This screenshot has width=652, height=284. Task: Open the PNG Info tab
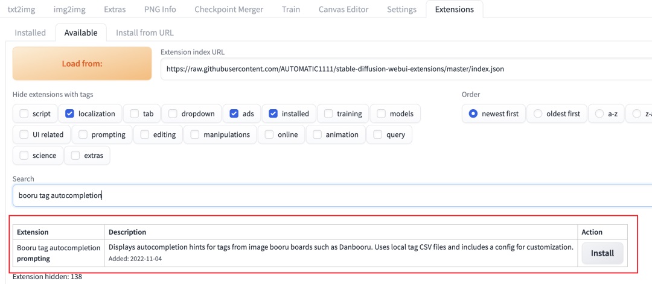coord(160,10)
